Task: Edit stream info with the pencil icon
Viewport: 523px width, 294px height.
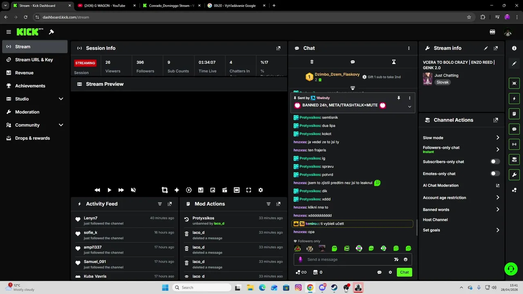Action: [x=486, y=48]
